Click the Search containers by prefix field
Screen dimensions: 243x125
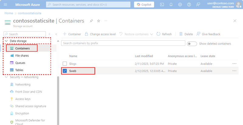tap(123, 43)
